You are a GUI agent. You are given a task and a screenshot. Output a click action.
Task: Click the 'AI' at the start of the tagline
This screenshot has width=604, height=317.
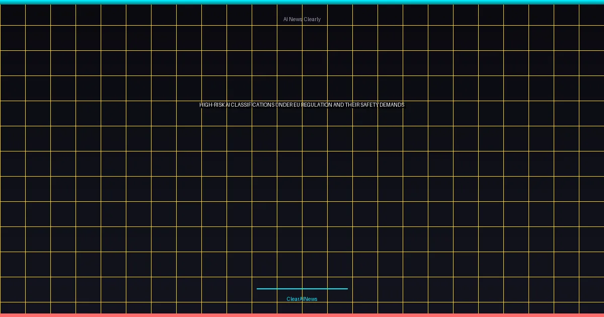(x=286, y=19)
